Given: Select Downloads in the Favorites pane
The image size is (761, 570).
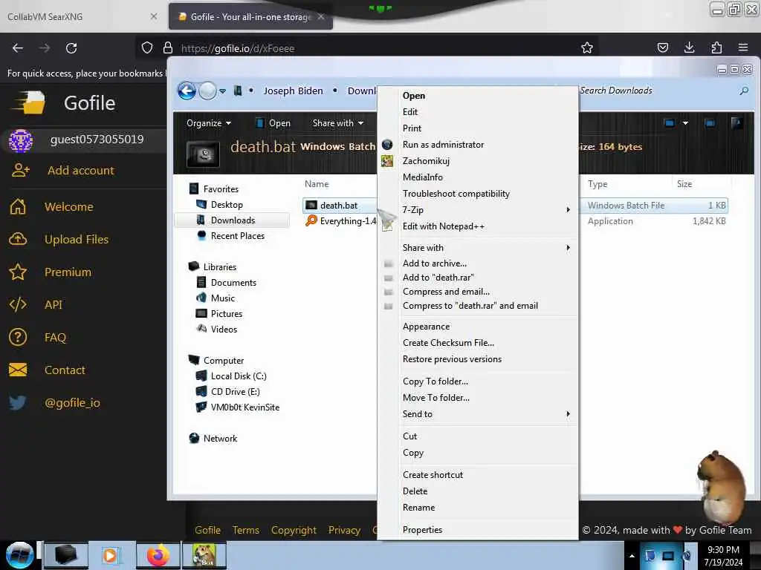Looking at the screenshot, I should pos(232,220).
